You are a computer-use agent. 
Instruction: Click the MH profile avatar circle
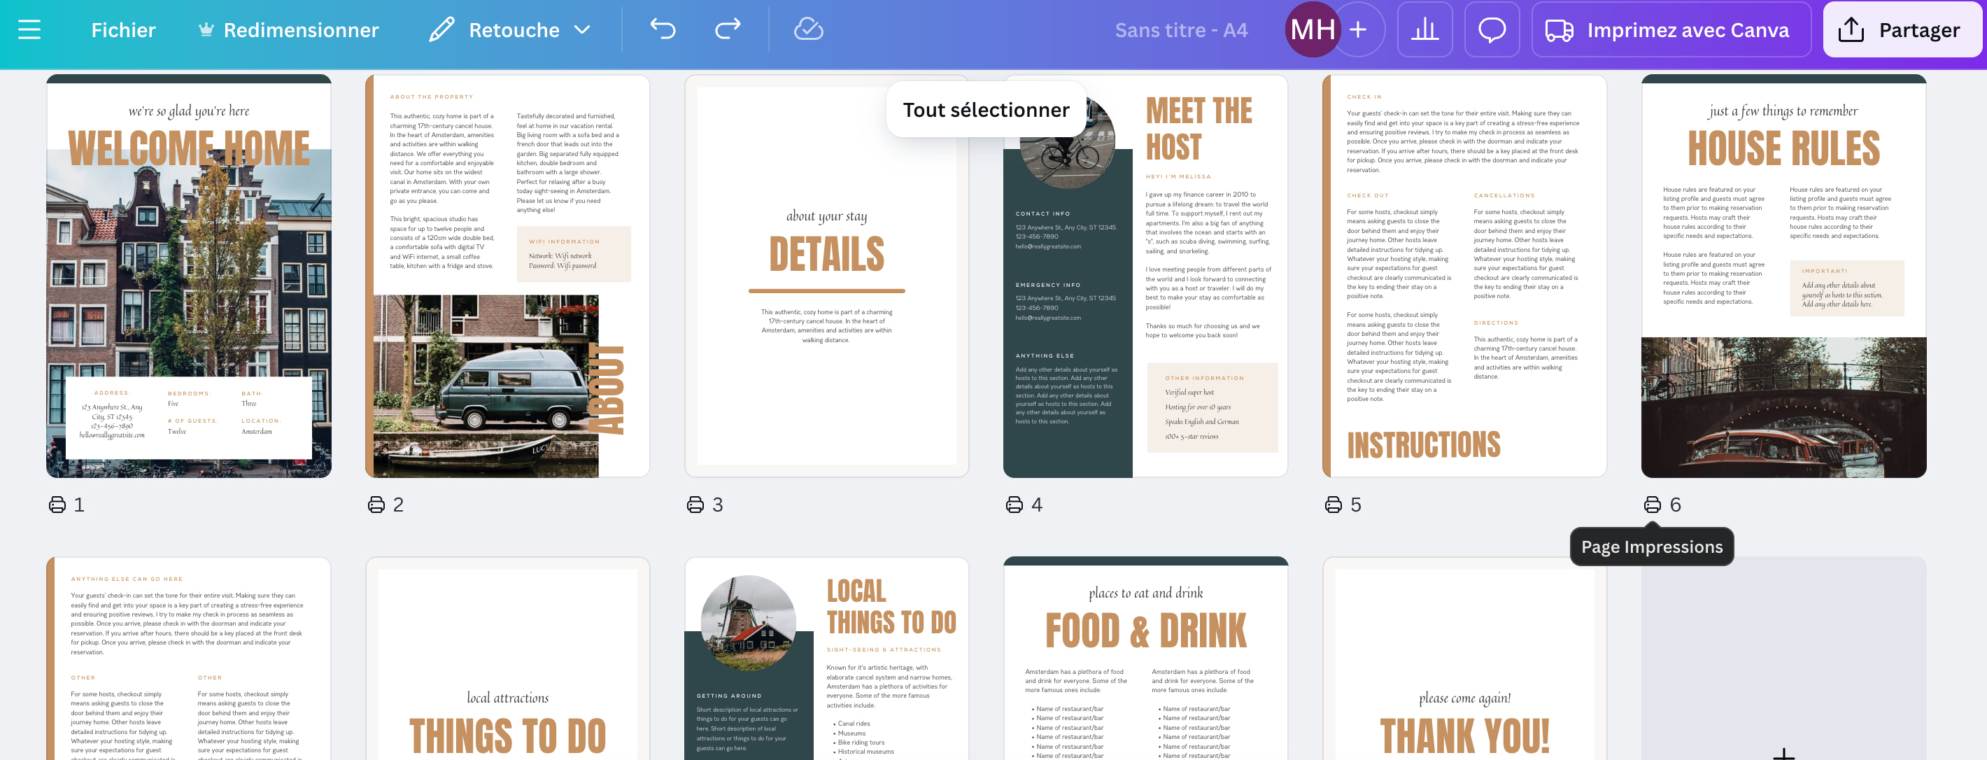click(1315, 30)
